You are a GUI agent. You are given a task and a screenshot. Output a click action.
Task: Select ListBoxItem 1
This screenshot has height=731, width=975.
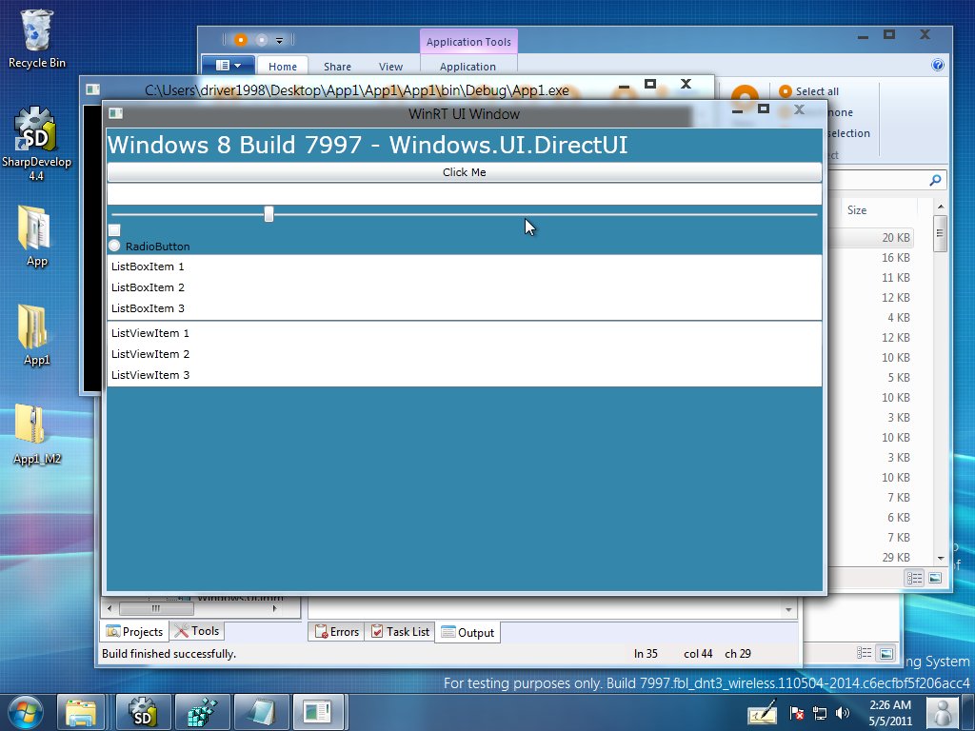464,267
